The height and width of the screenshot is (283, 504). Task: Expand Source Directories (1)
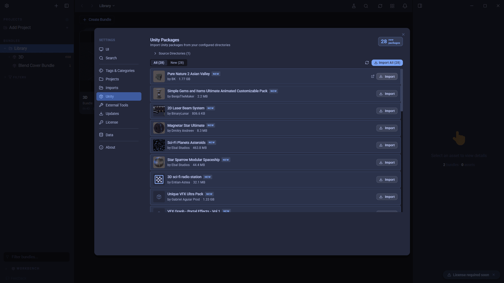(172, 53)
